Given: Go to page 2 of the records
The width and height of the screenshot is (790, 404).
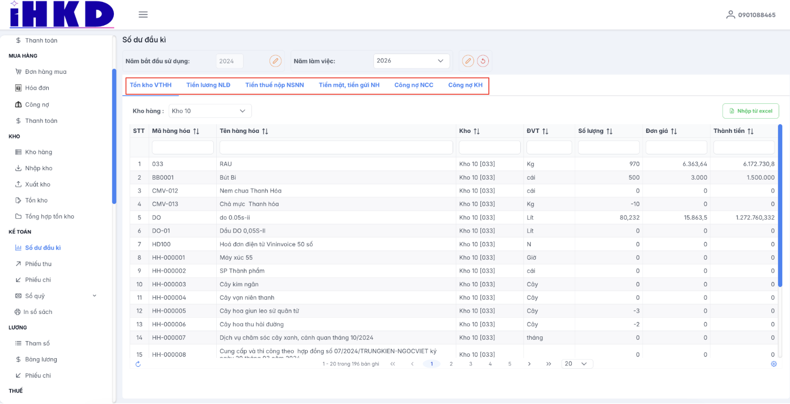Looking at the screenshot, I should (451, 364).
